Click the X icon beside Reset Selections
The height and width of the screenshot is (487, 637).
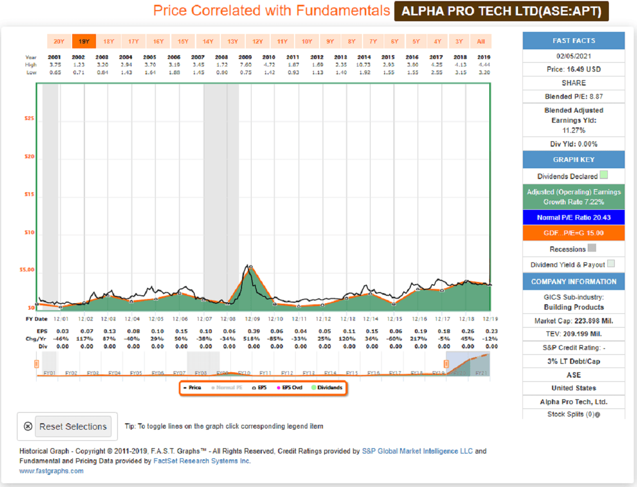[x=28, y=426]
